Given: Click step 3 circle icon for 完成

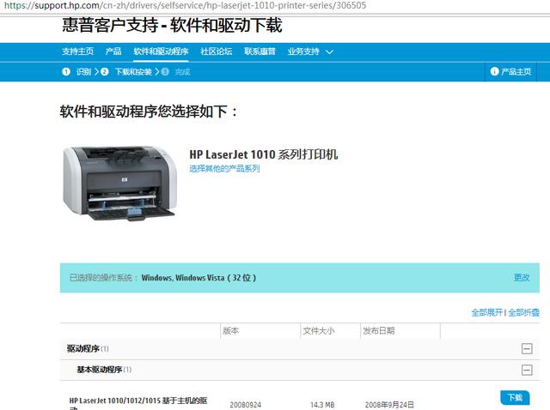Looking at the screenshot, I should [x=165, y=72].
